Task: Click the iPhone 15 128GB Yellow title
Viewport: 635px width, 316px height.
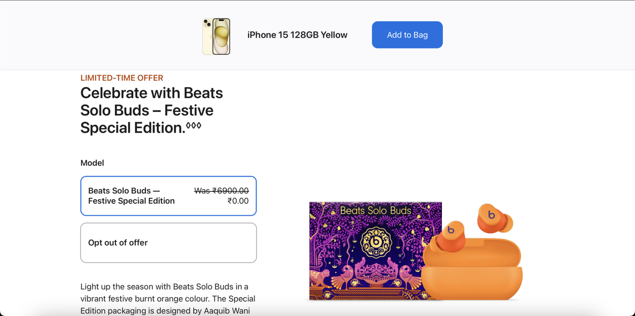Action: click(x=297, y=35)
